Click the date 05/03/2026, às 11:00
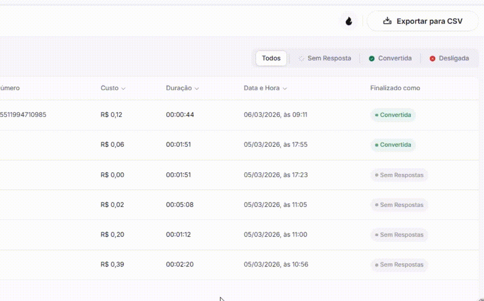 275,235
